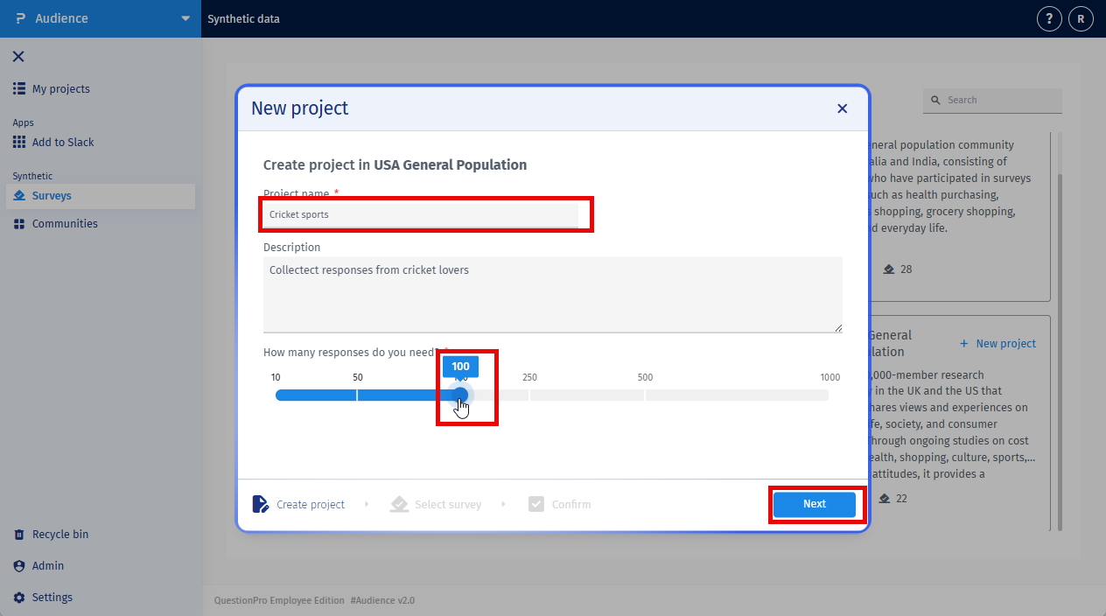1106x616 pixels.
Task: Open Settings from the sidebar
Action: [54, 597]
